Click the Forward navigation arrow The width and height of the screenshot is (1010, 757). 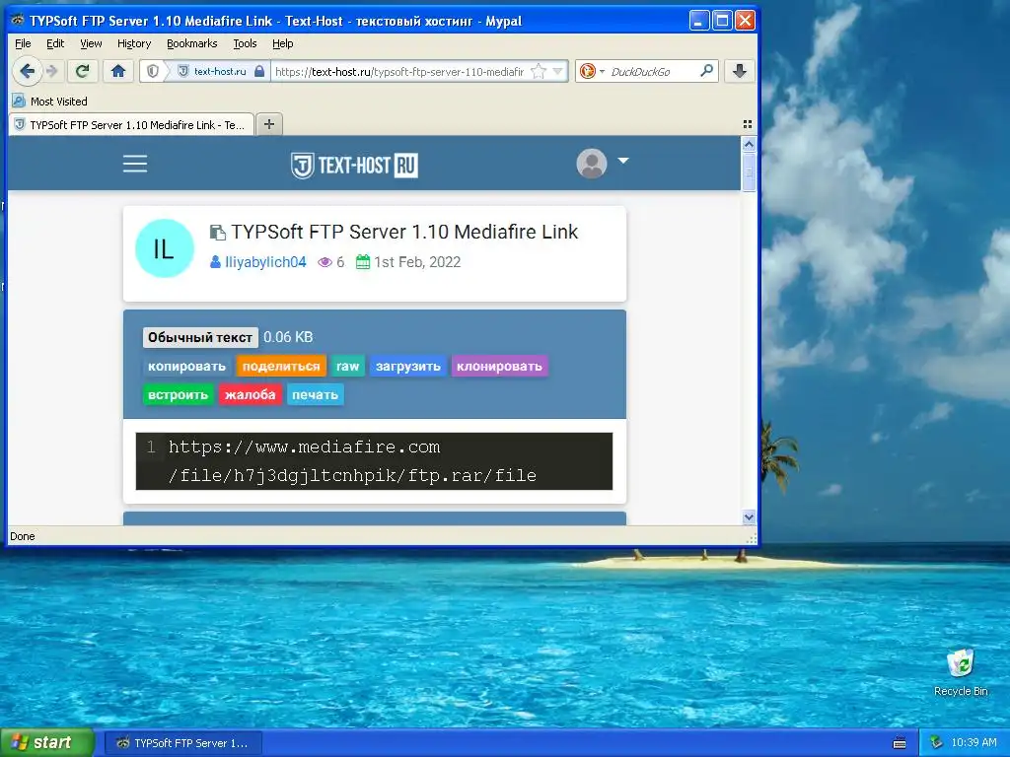pyautogui.click(x=53, y=71)
